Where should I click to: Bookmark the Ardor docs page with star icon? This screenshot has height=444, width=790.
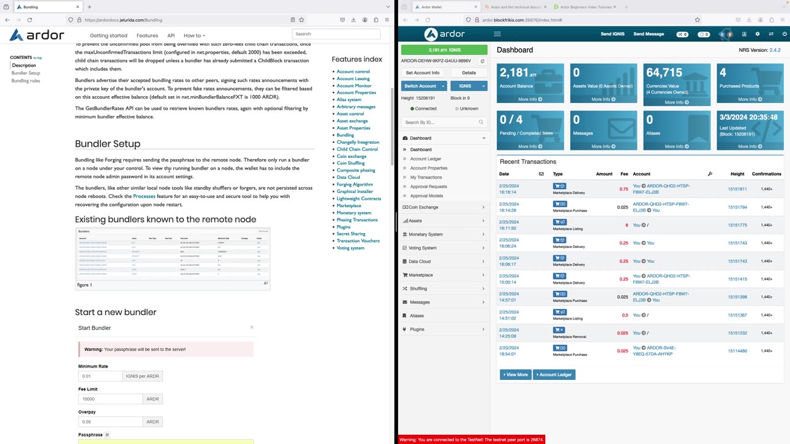(301, 20)
